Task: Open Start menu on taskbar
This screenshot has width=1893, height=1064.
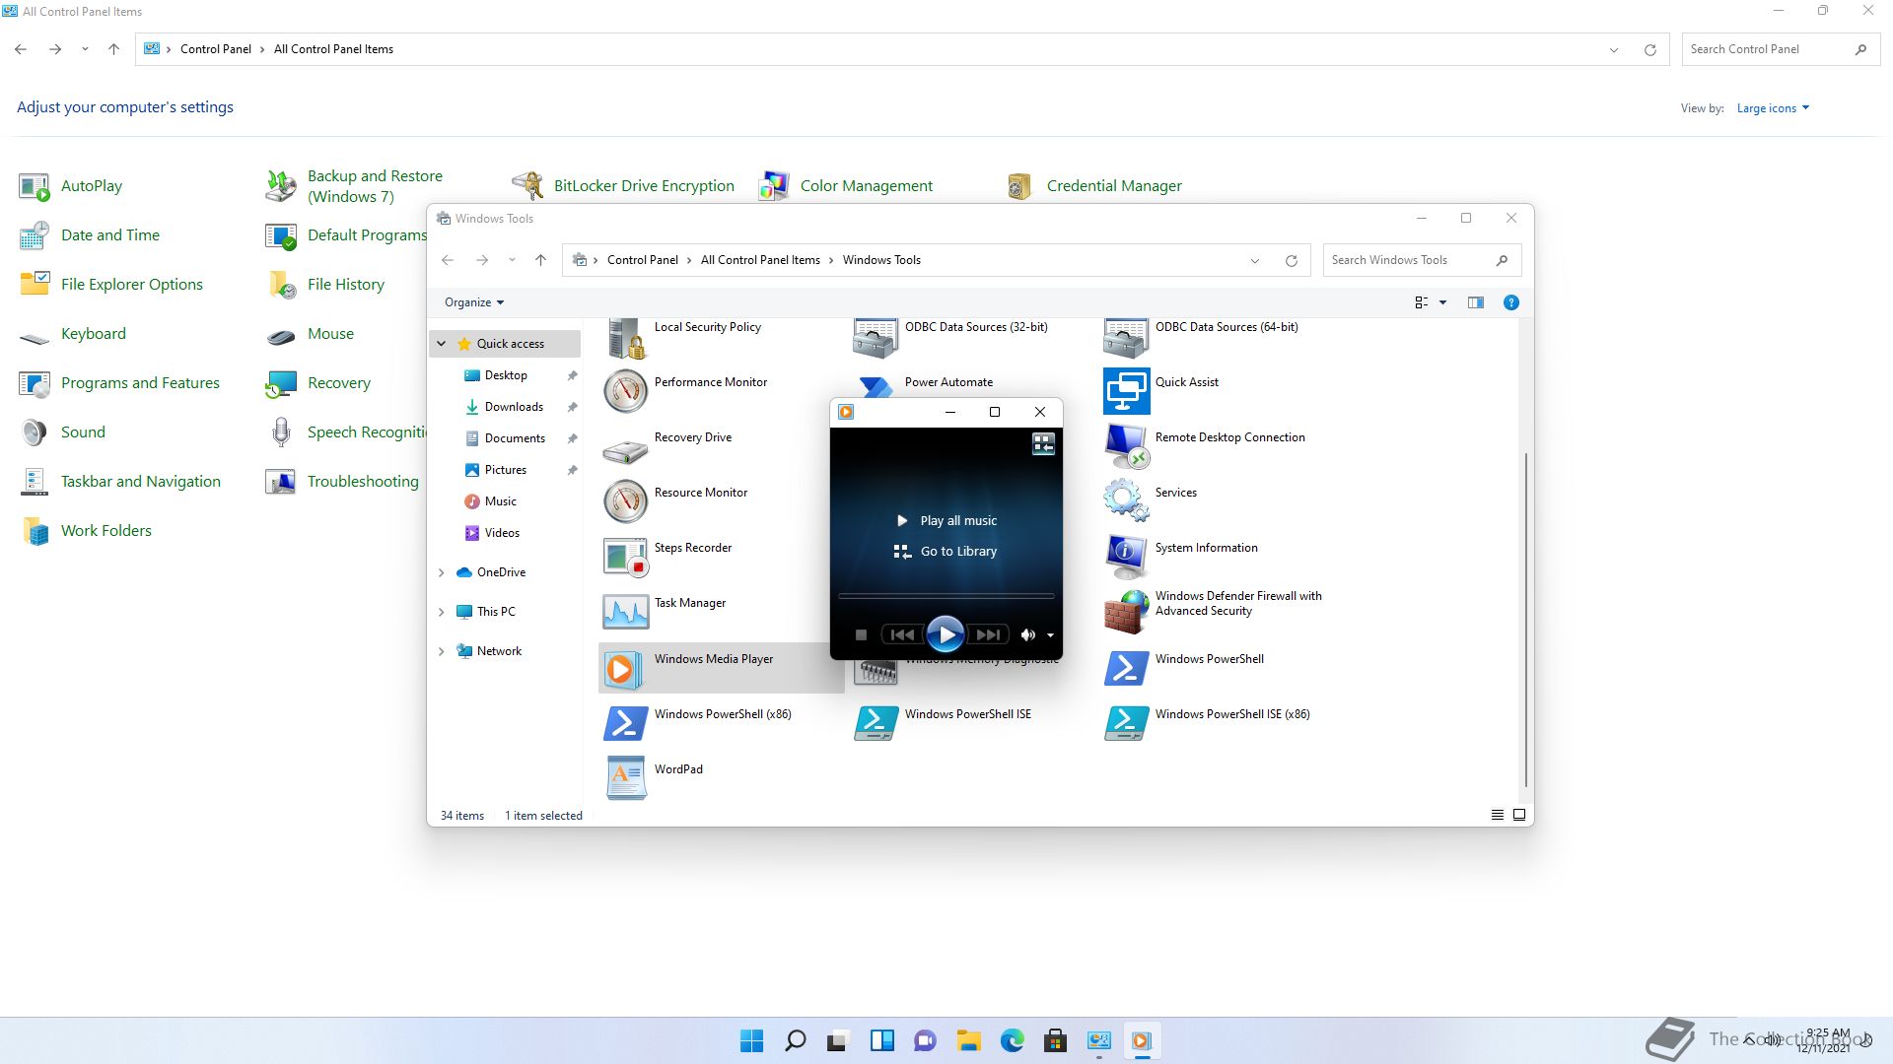Action: [x=751, y=1040]
